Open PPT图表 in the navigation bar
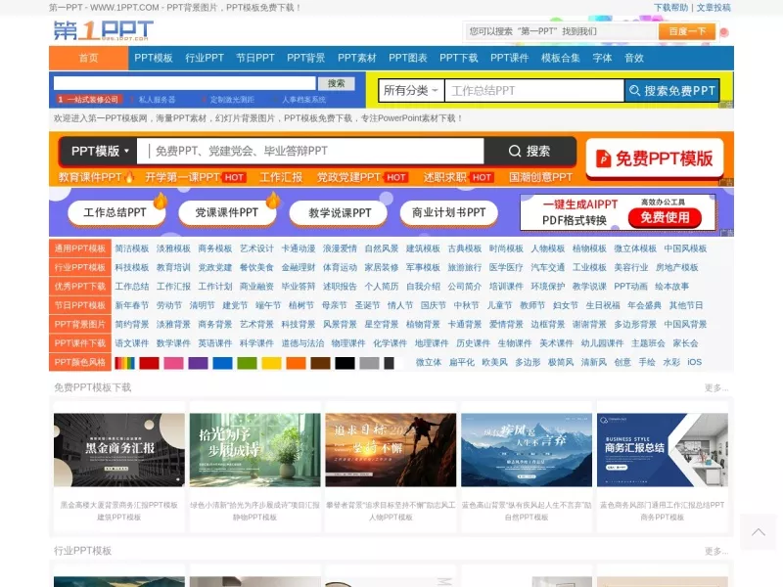Screen dimensions: 783x587 point(408,58)
